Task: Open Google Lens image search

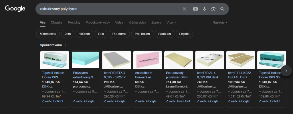Action: [x=213, y=9]
